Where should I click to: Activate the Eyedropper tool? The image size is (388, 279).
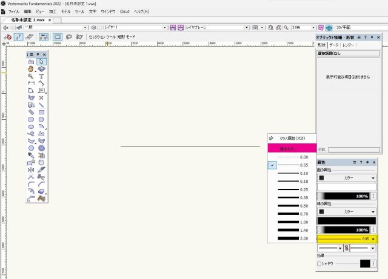[x=31, y=155]
